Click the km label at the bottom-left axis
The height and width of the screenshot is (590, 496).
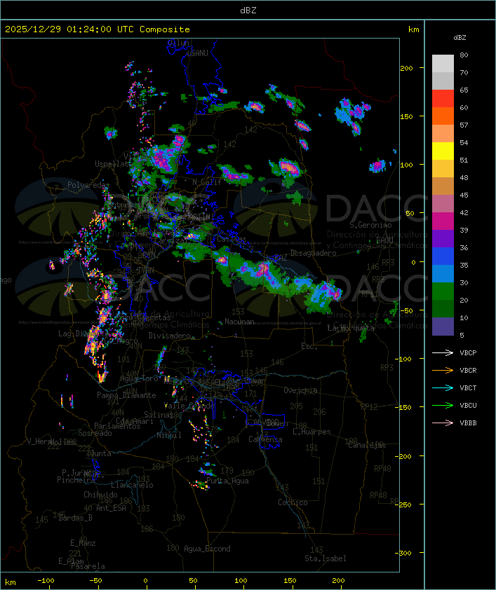click(x=10, y=582)
